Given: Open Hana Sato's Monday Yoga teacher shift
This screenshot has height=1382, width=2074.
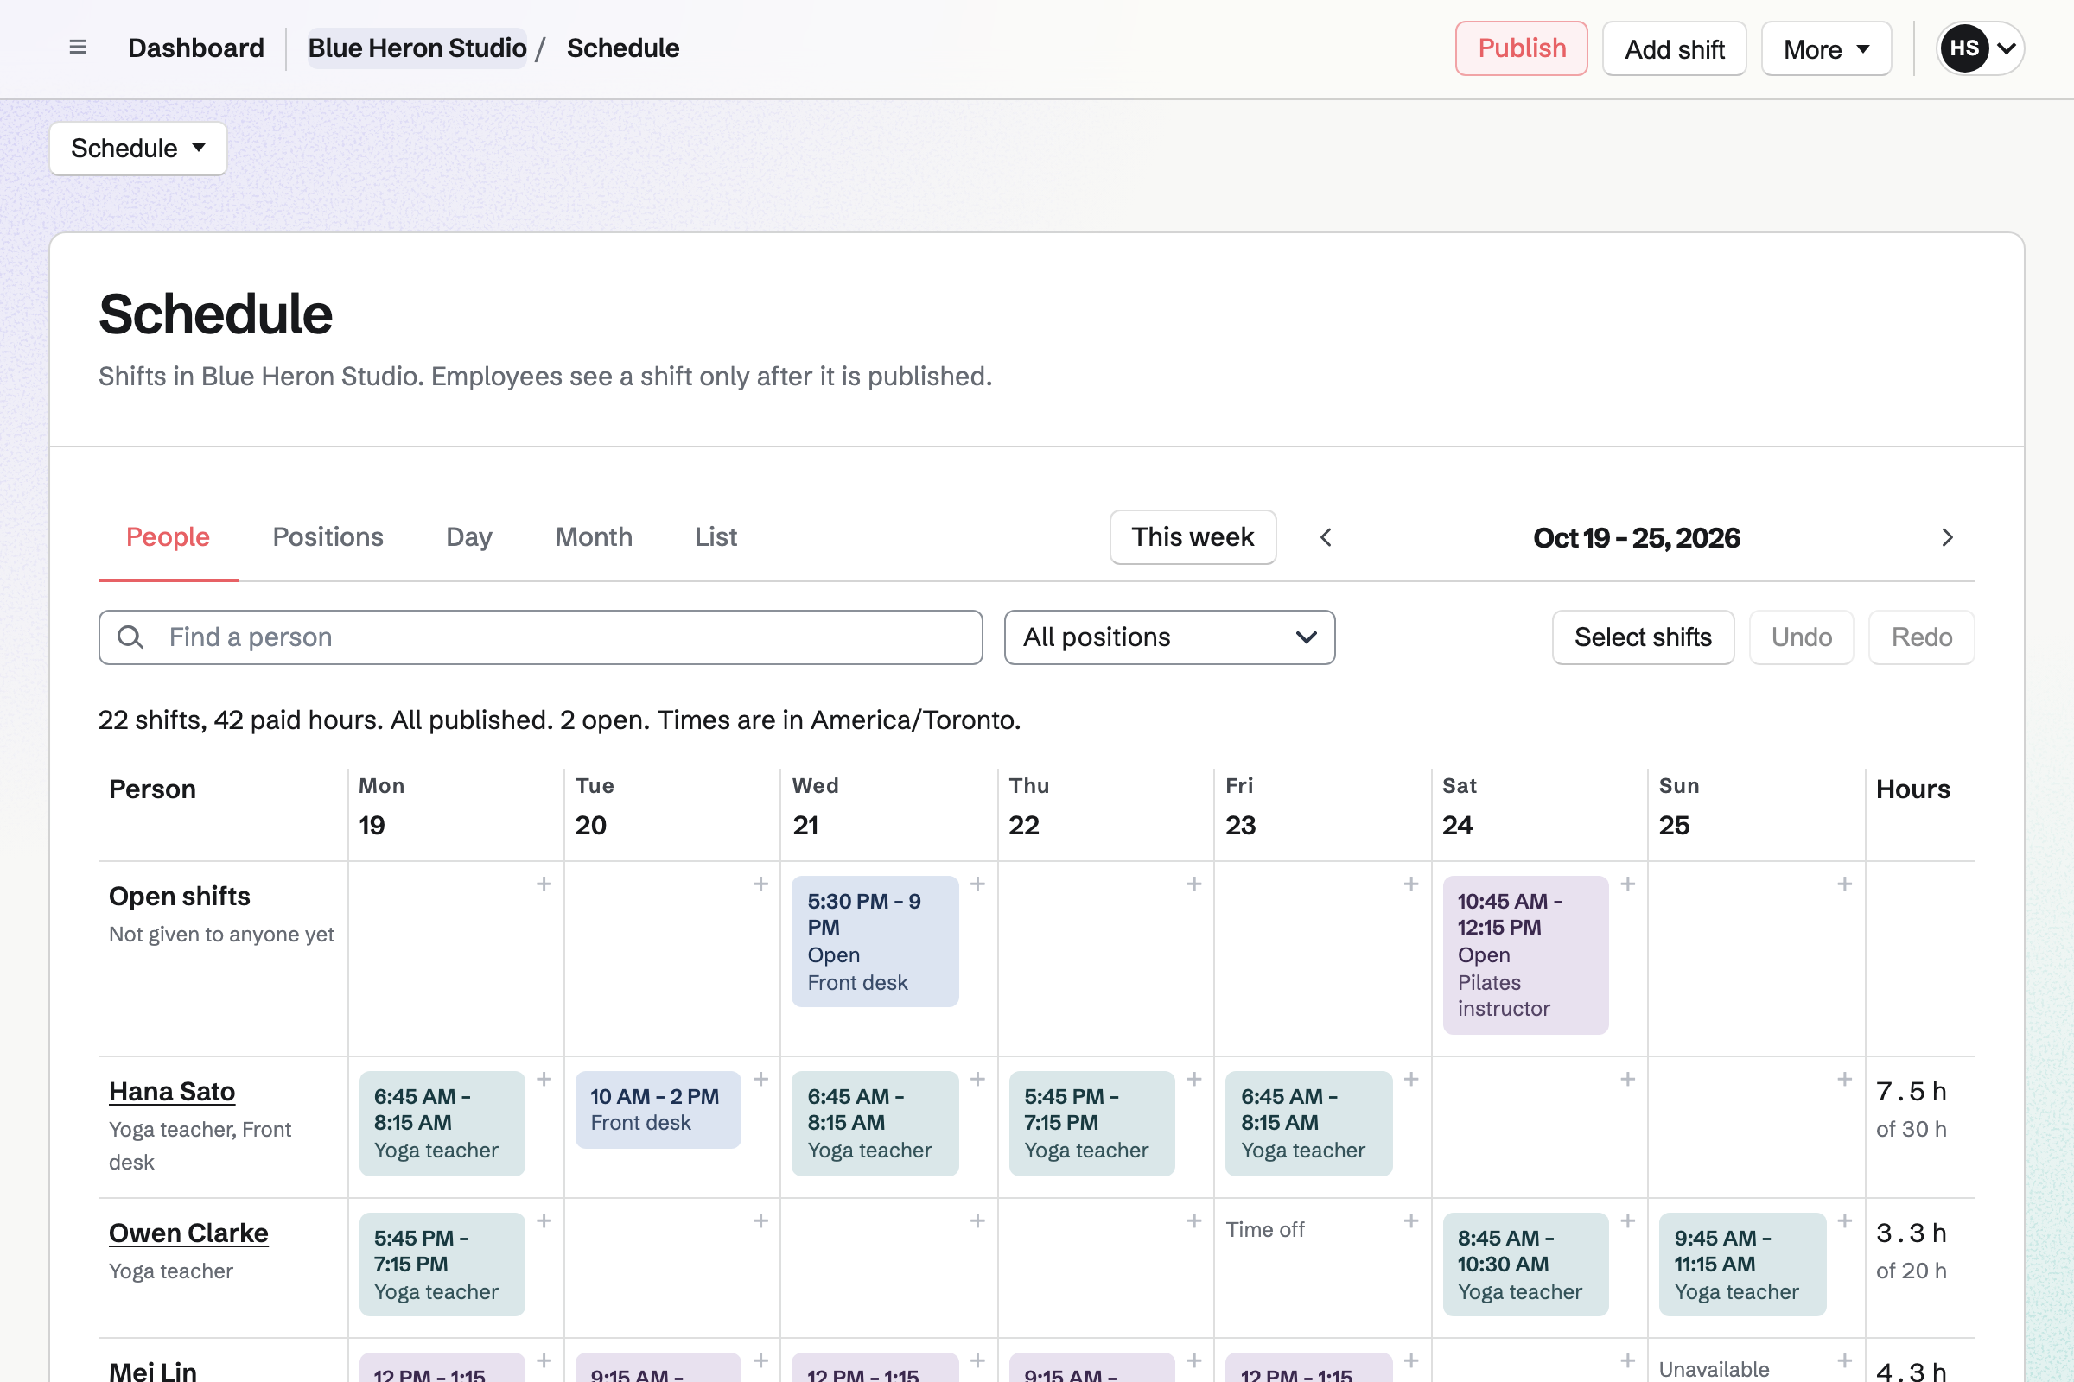Looking at the screenshot, I should pyautogui.click(x=442, y=1123).
